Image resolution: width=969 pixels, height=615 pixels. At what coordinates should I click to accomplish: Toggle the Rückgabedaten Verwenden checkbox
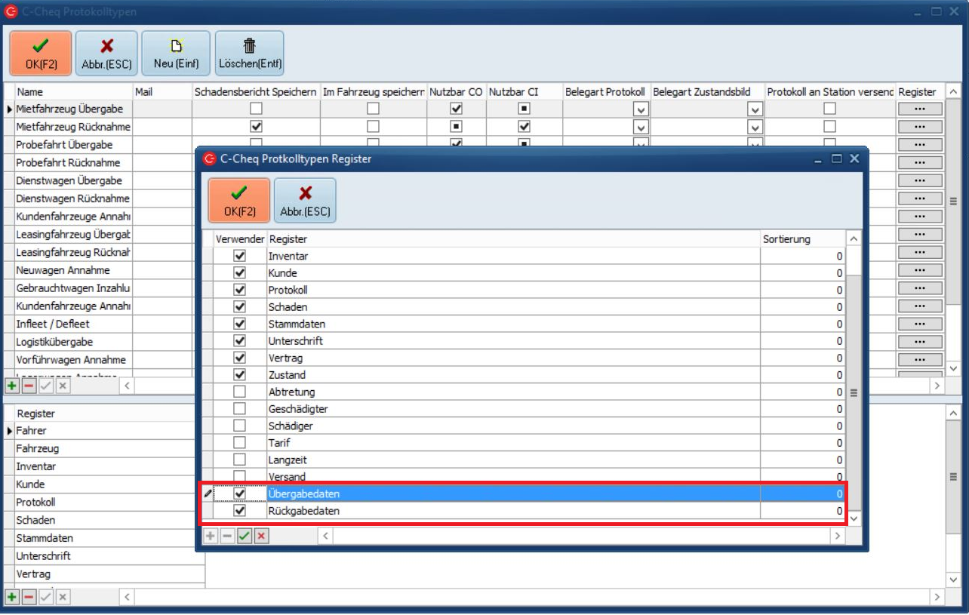[x=240, y=511]
